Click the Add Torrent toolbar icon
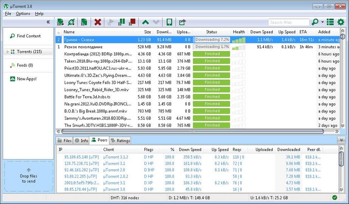 60,22
